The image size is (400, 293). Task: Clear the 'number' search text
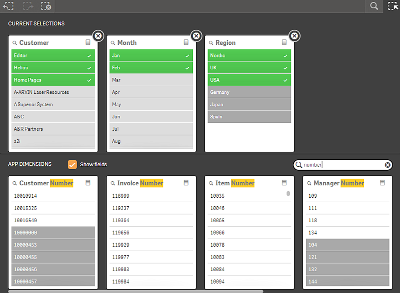coord(387,165)
